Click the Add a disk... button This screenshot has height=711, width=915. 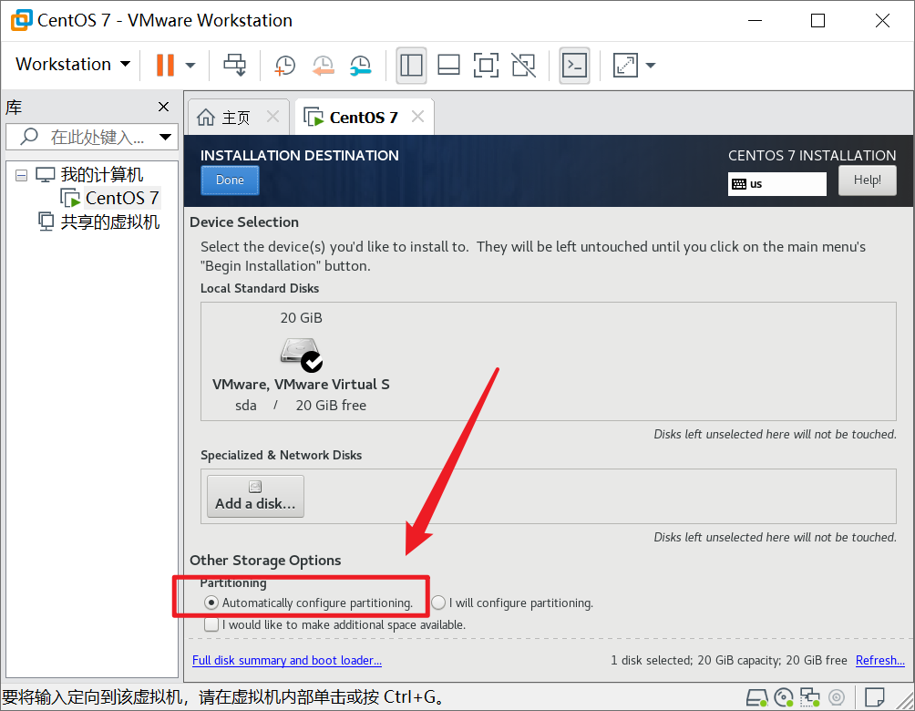[x=255, y=496]
